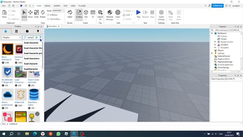
Task: Switch to the VIEW ribbon tab
Action: click(x=73, y=6)
